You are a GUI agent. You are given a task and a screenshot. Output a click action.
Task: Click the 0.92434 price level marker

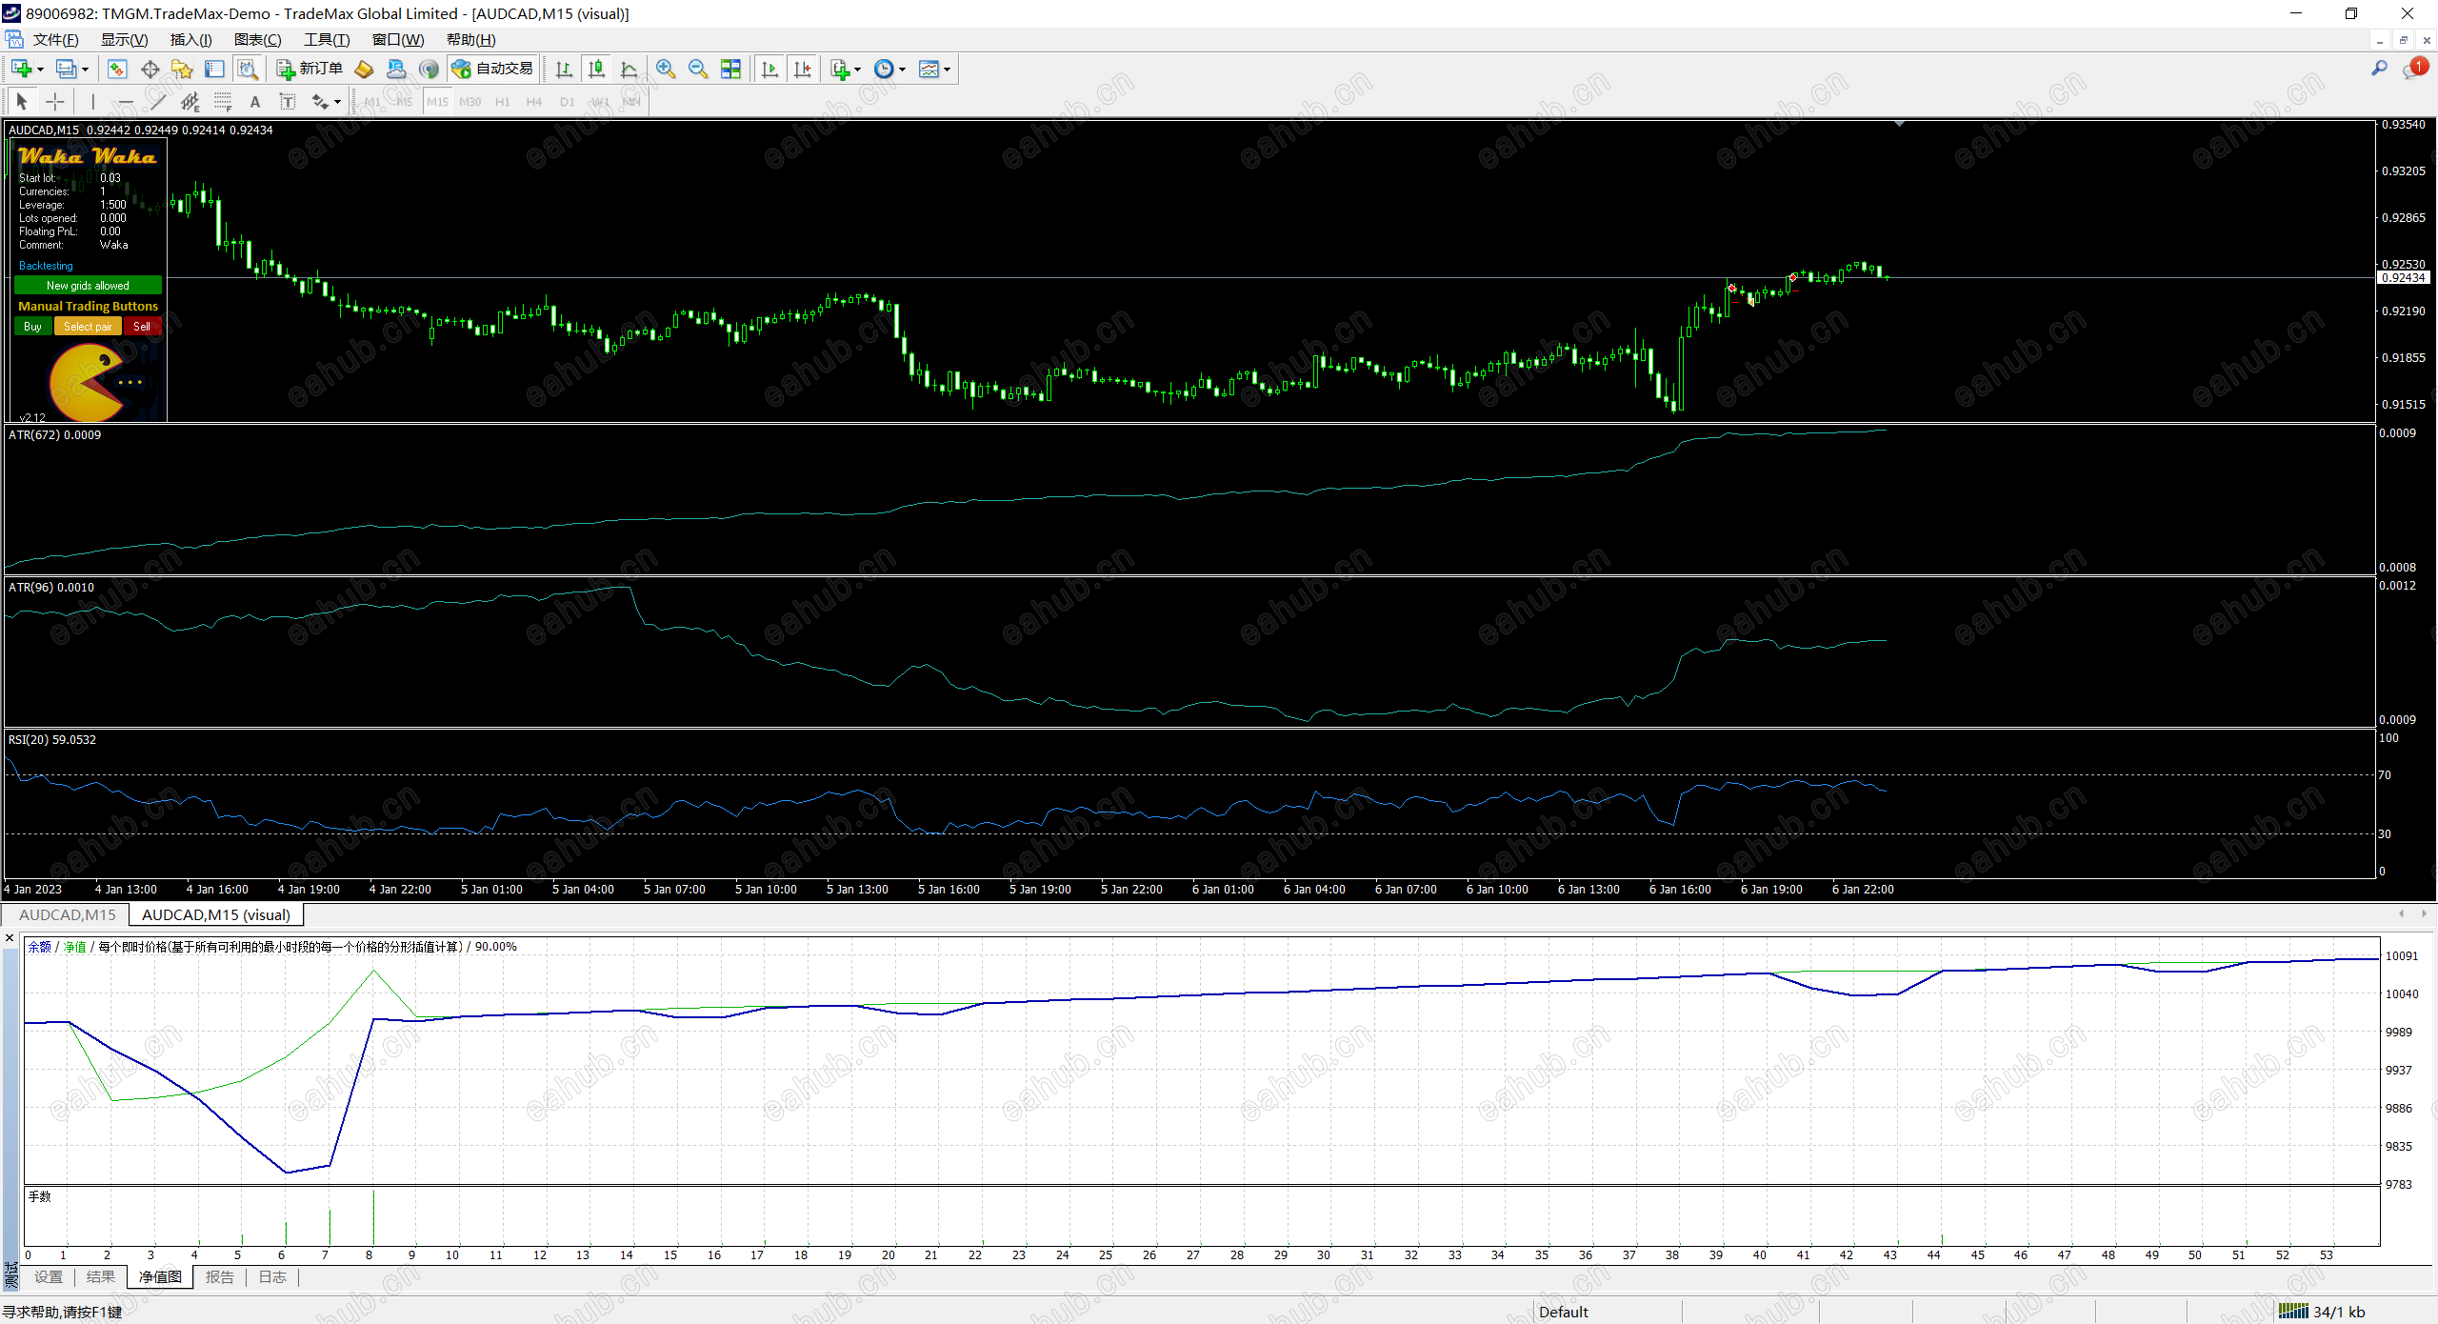(2403, 278)
